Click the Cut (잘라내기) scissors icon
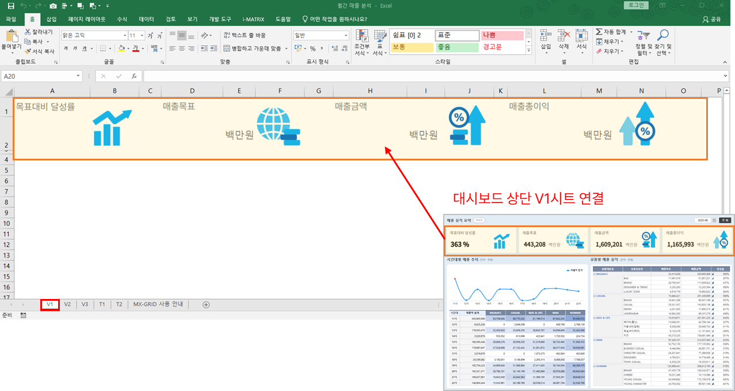The image size is (735, 391). click(28, 32)
